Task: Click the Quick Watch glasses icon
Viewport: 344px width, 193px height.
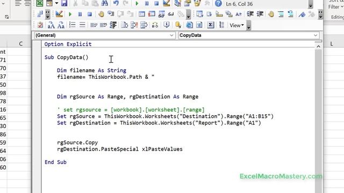Action: coord(171,14)
